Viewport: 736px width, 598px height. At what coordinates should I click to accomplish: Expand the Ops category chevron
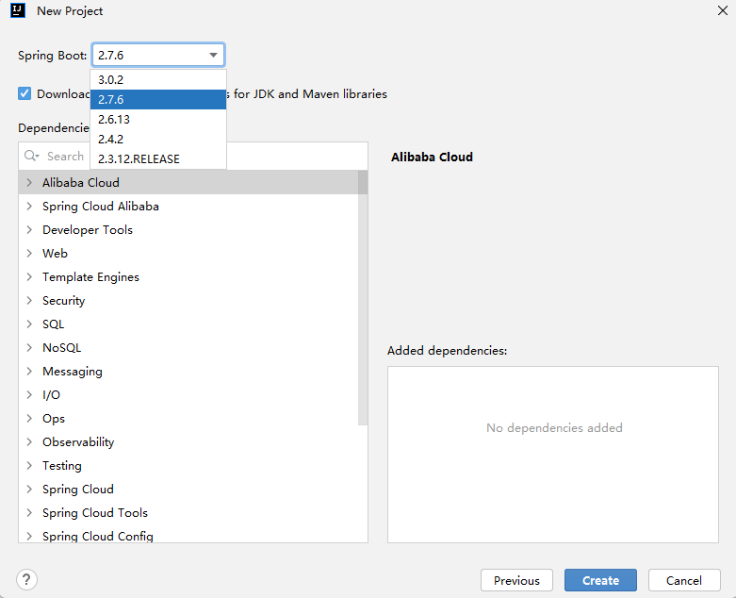pyautogui.click(x=29, y=418)
